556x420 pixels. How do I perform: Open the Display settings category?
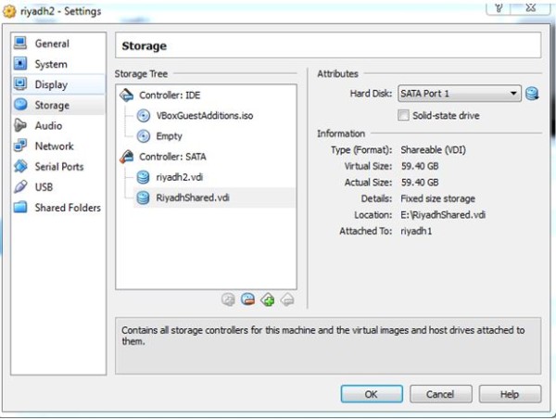(x=58, y=84)
